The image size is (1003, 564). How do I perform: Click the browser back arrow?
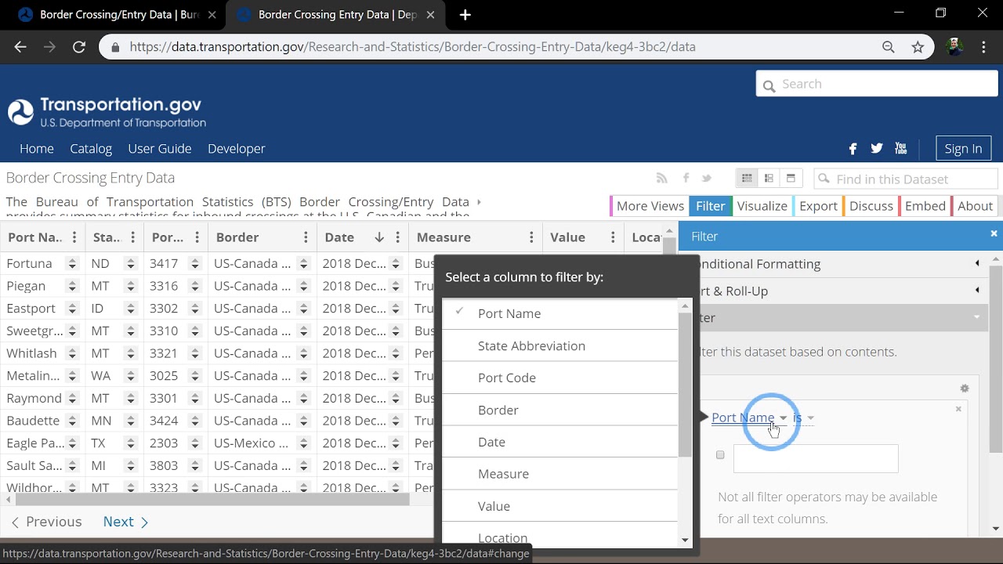(20, 47)
